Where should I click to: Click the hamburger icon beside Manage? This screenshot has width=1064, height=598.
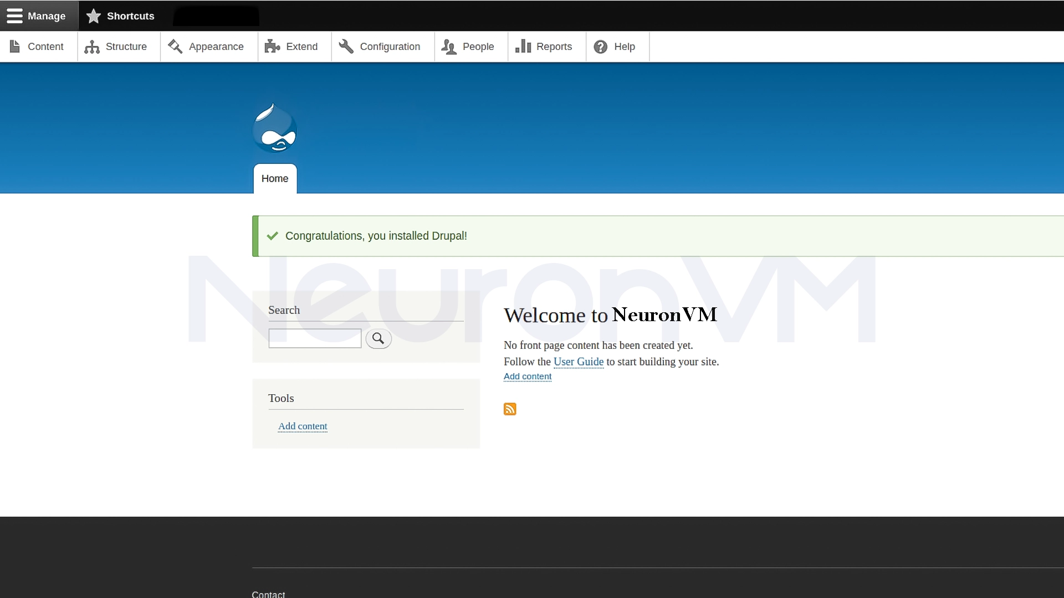tap(15, 16)
